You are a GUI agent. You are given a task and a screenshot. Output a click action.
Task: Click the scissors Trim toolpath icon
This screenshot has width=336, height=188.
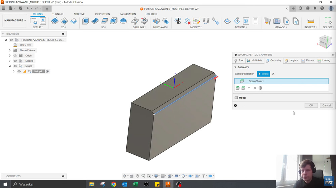pyautogui.click(x=178, y=21)
